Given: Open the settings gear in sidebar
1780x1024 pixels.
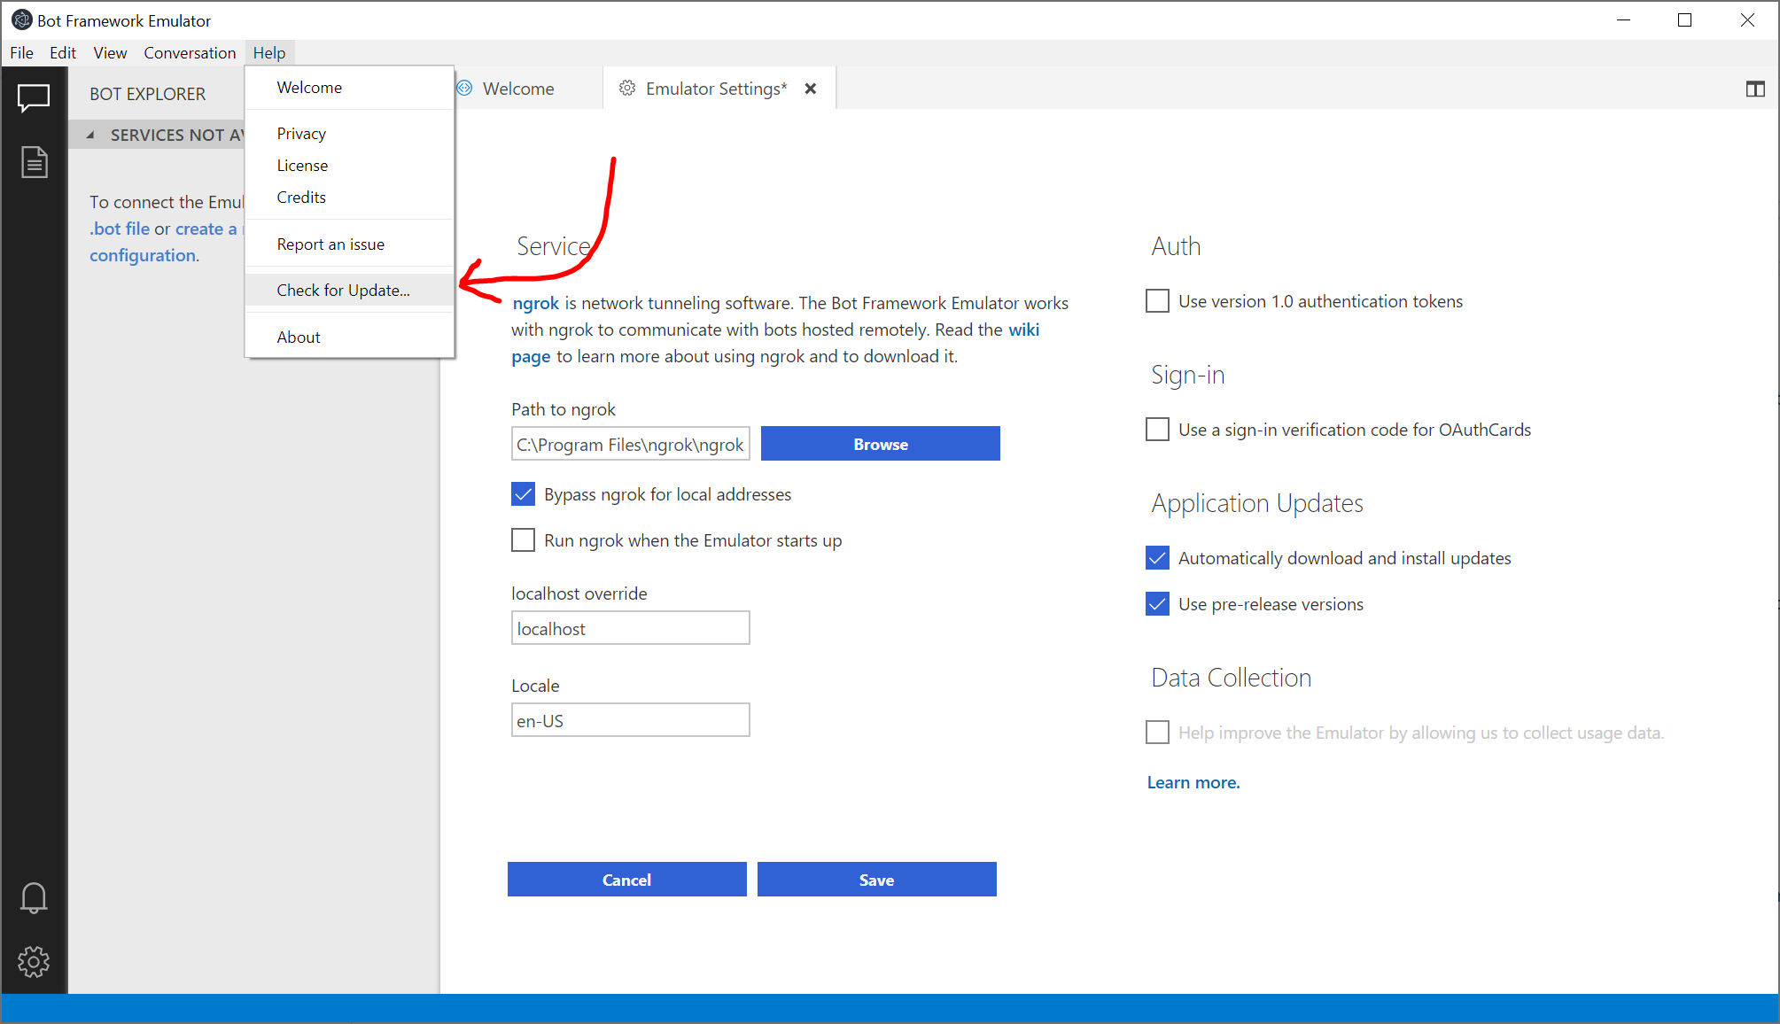Looking at the screenshot, I should (x=34, y=961).
